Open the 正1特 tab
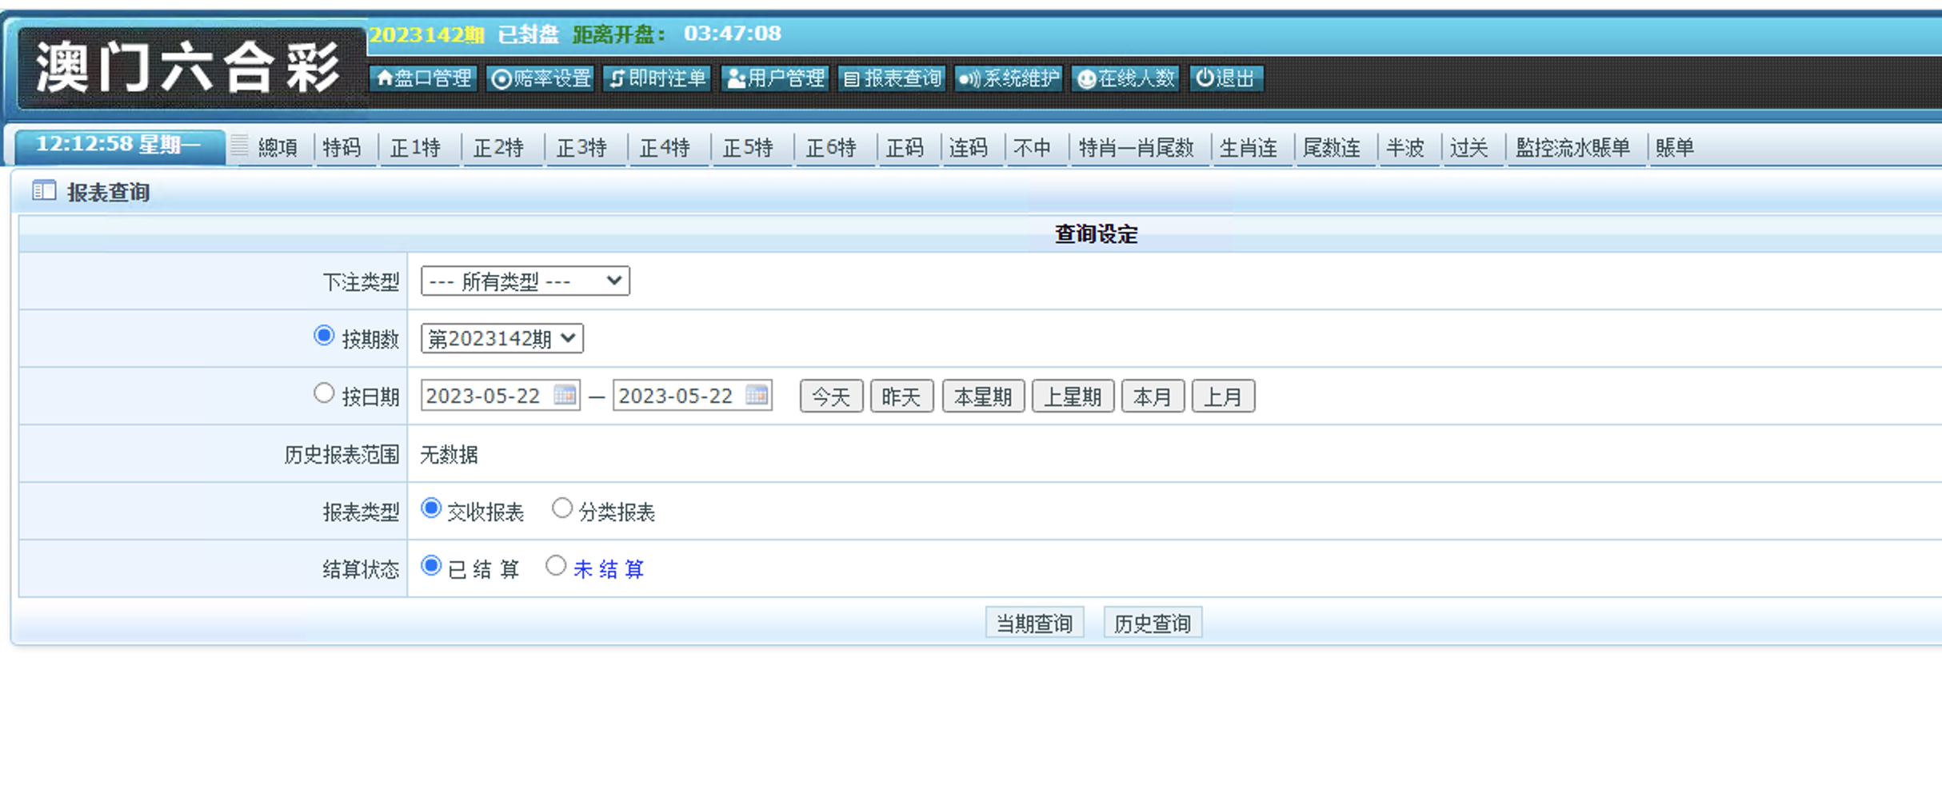 click(x=415, y=148)
